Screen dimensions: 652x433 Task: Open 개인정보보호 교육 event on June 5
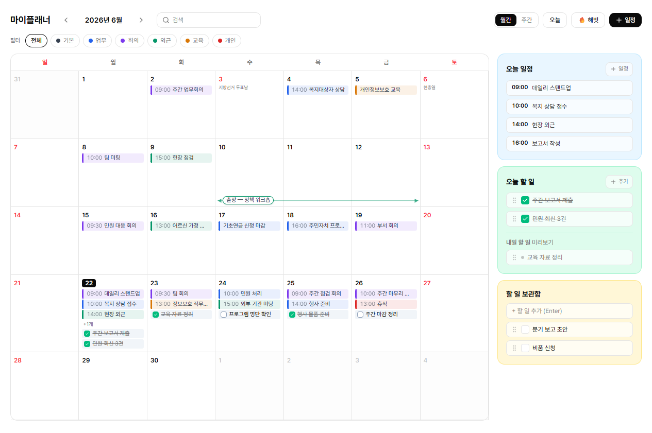coord(386,90)
